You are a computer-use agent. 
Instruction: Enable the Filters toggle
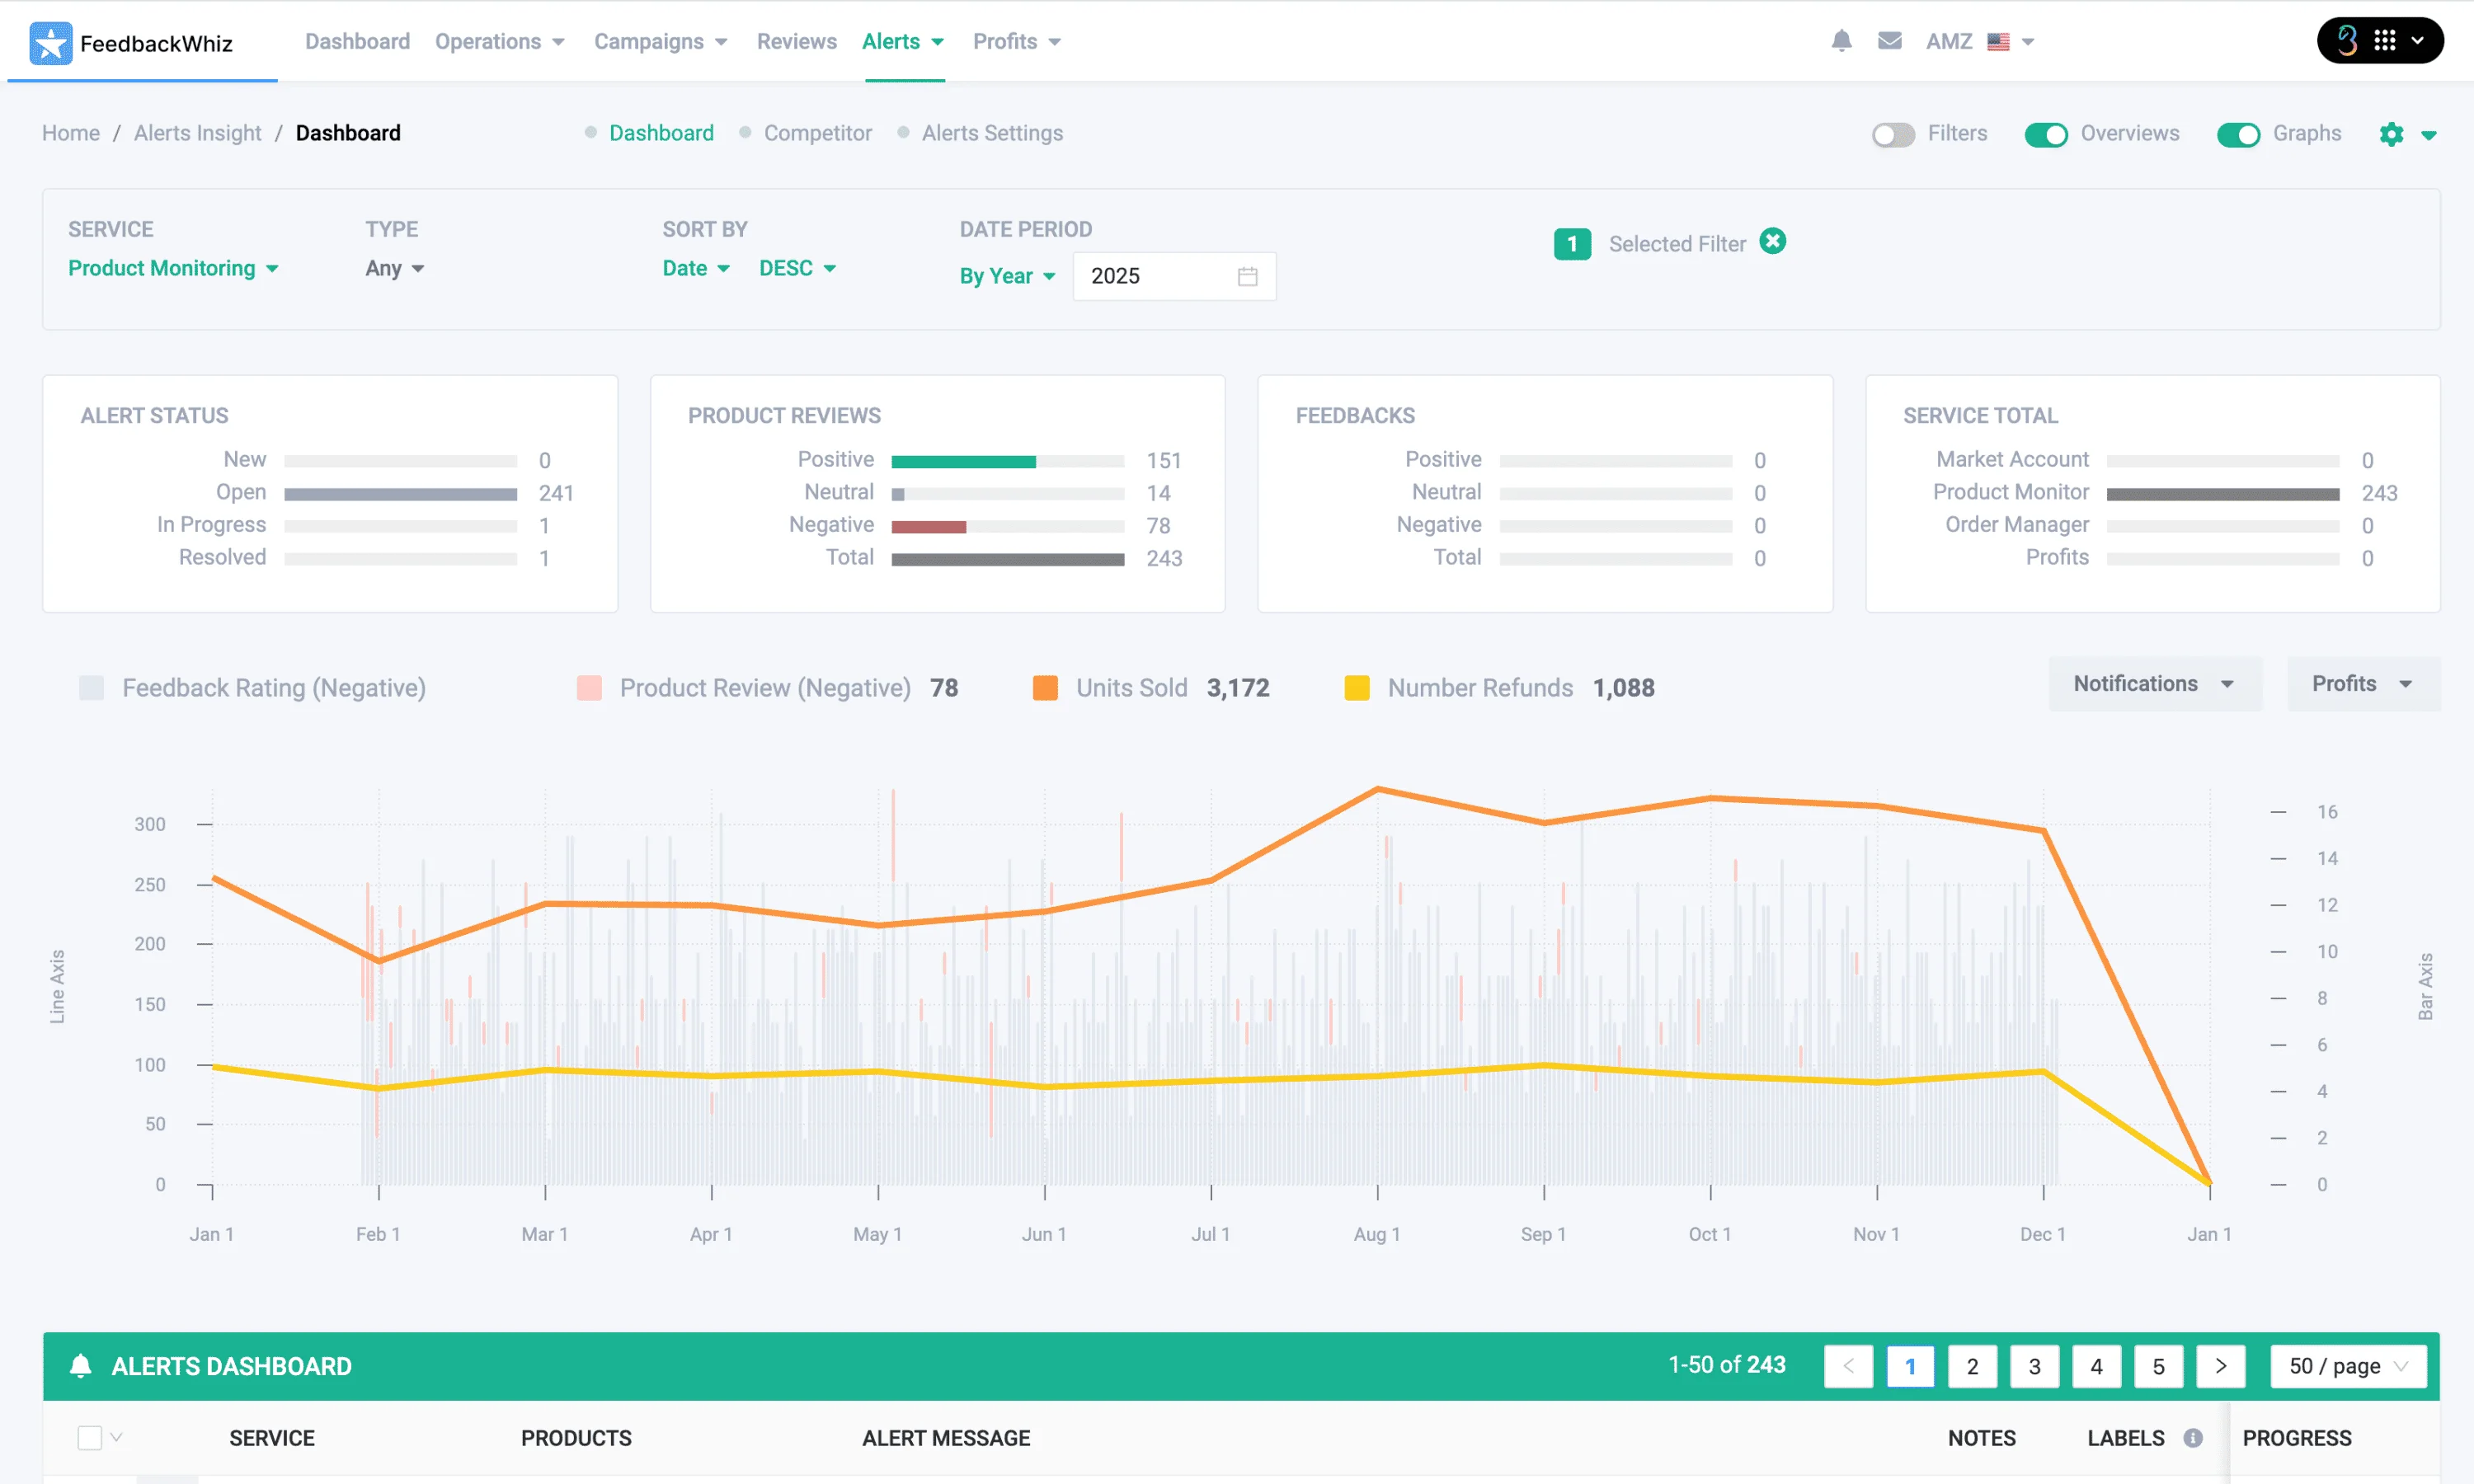pyautogui.click(x=1892, y=134)
